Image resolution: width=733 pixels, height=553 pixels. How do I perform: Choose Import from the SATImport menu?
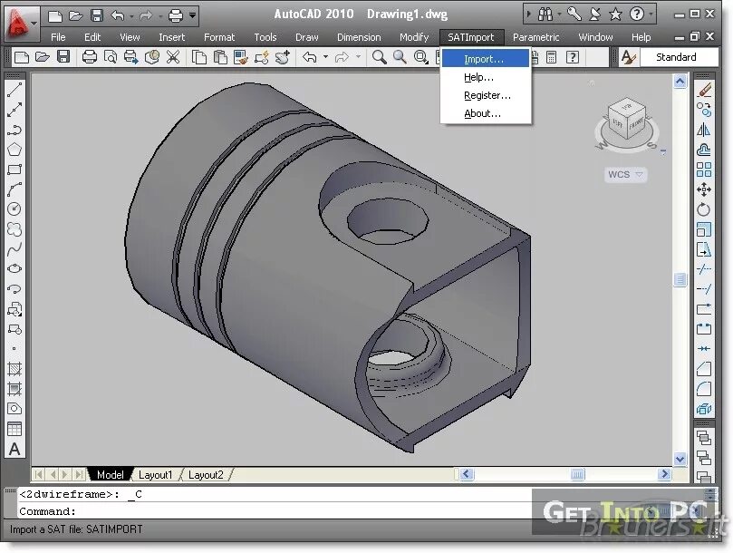(x=487, y=58)
